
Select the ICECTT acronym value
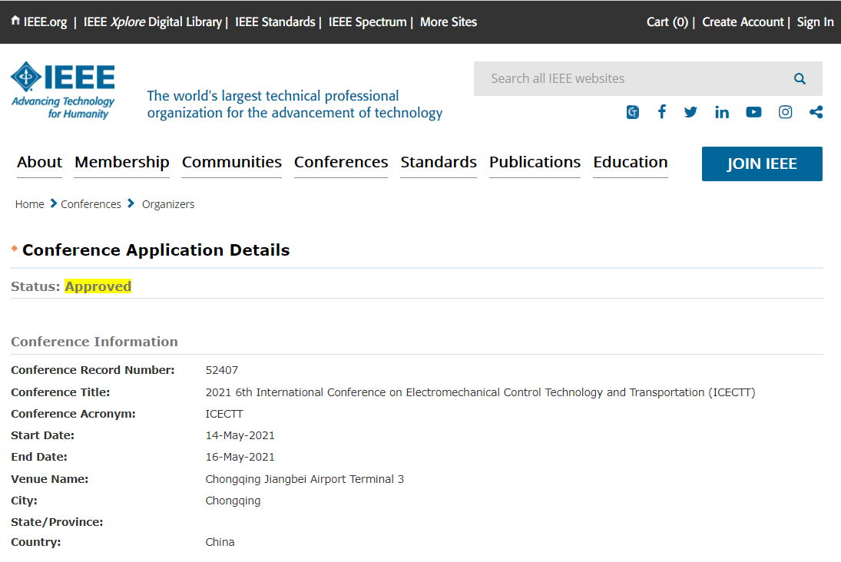point(224,414)
